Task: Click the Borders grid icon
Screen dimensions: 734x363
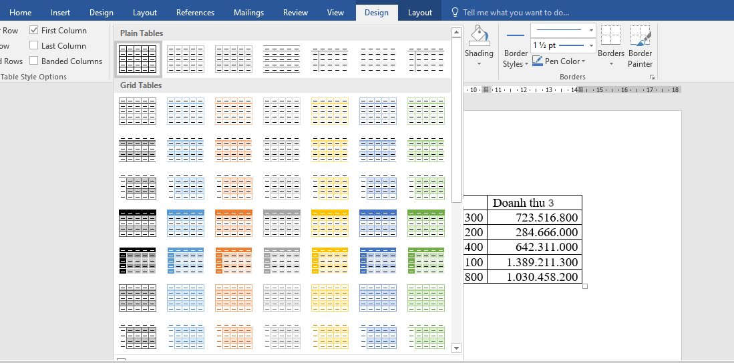Action: coord(611,35)
